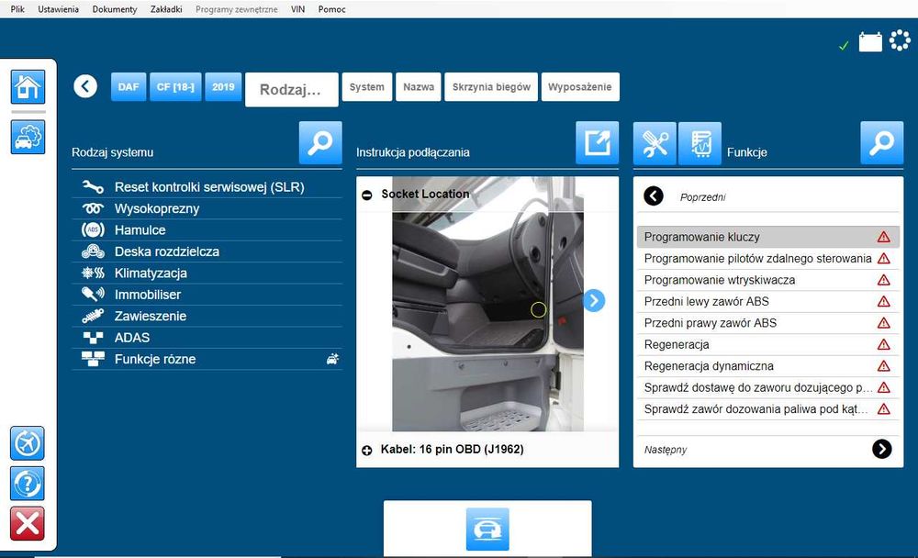Select Klimatyzacja system type
The width and height of the screenshot is (918, 558).
207,273
